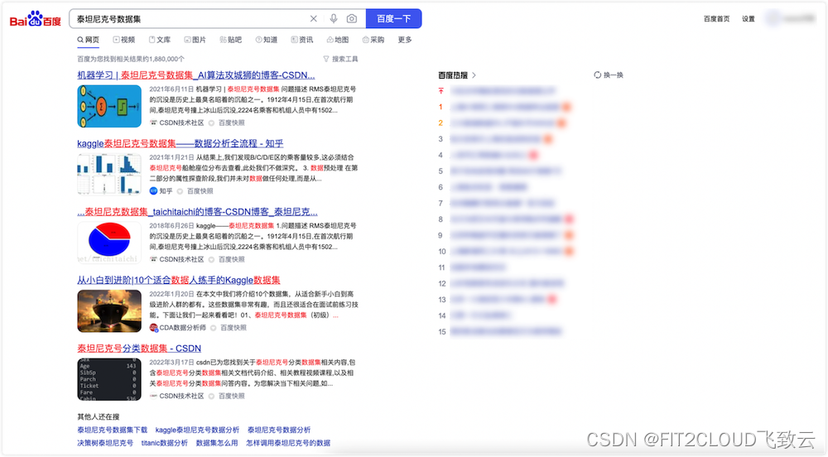The width and height of the screenshot is (828, 457).
Task: Open the 设置 menu
Action: click(x=749, y=19)
